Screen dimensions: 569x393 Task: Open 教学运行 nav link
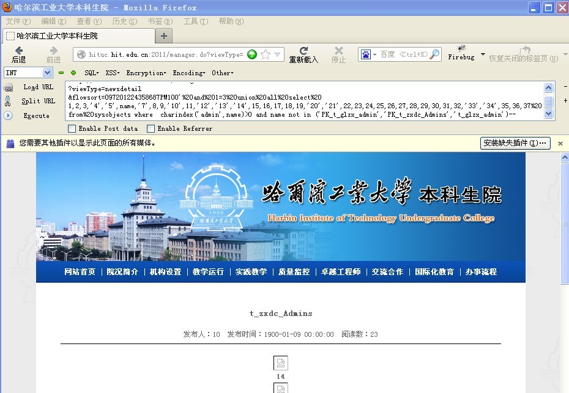coord(208,272)
